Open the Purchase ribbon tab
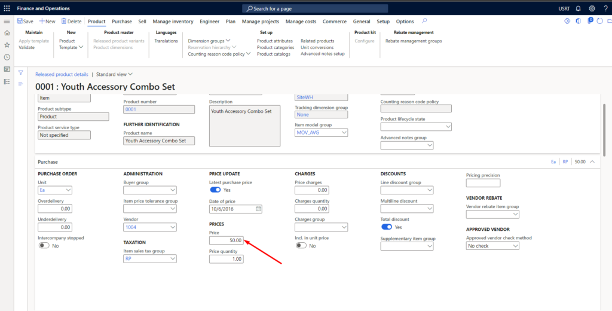Screen dimensions: 612x311 tap(122, 22)
